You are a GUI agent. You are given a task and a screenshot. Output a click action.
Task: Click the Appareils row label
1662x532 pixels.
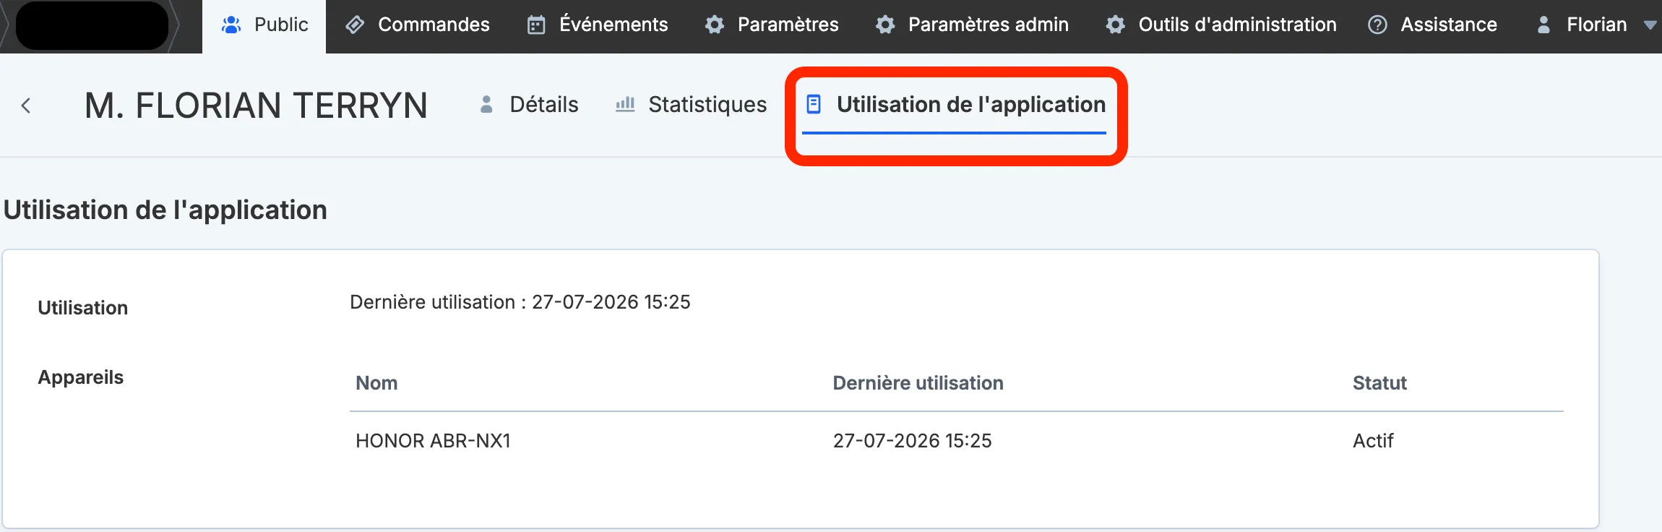(x=80, y=377)
